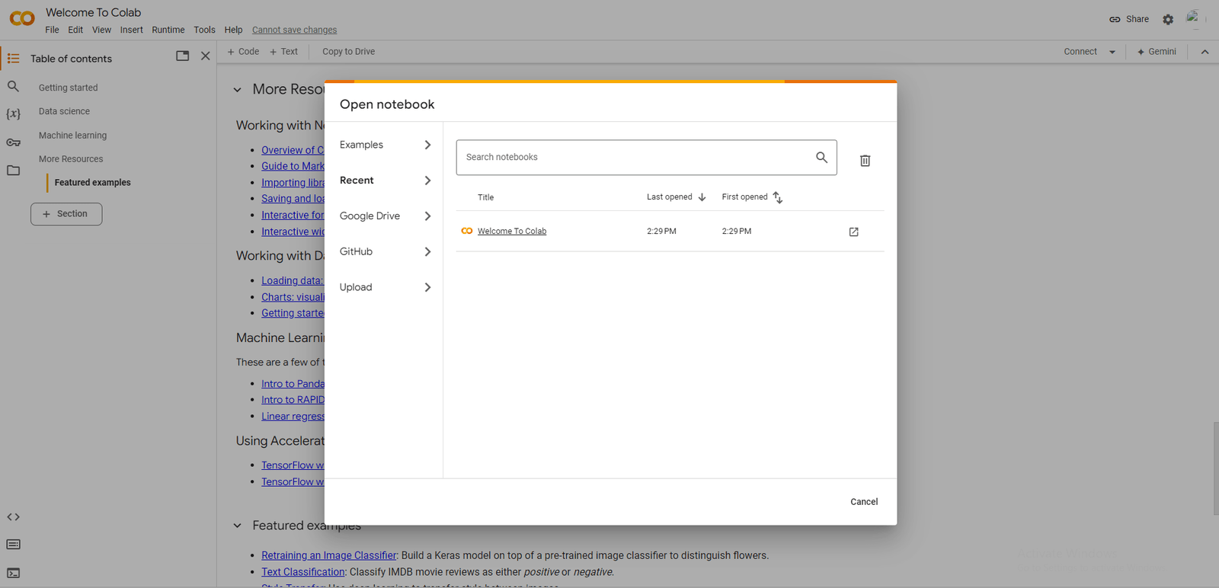The height and width of the screenshot is (588, 1219).
Task: Select the Upload tab
Action: (385, 287)
